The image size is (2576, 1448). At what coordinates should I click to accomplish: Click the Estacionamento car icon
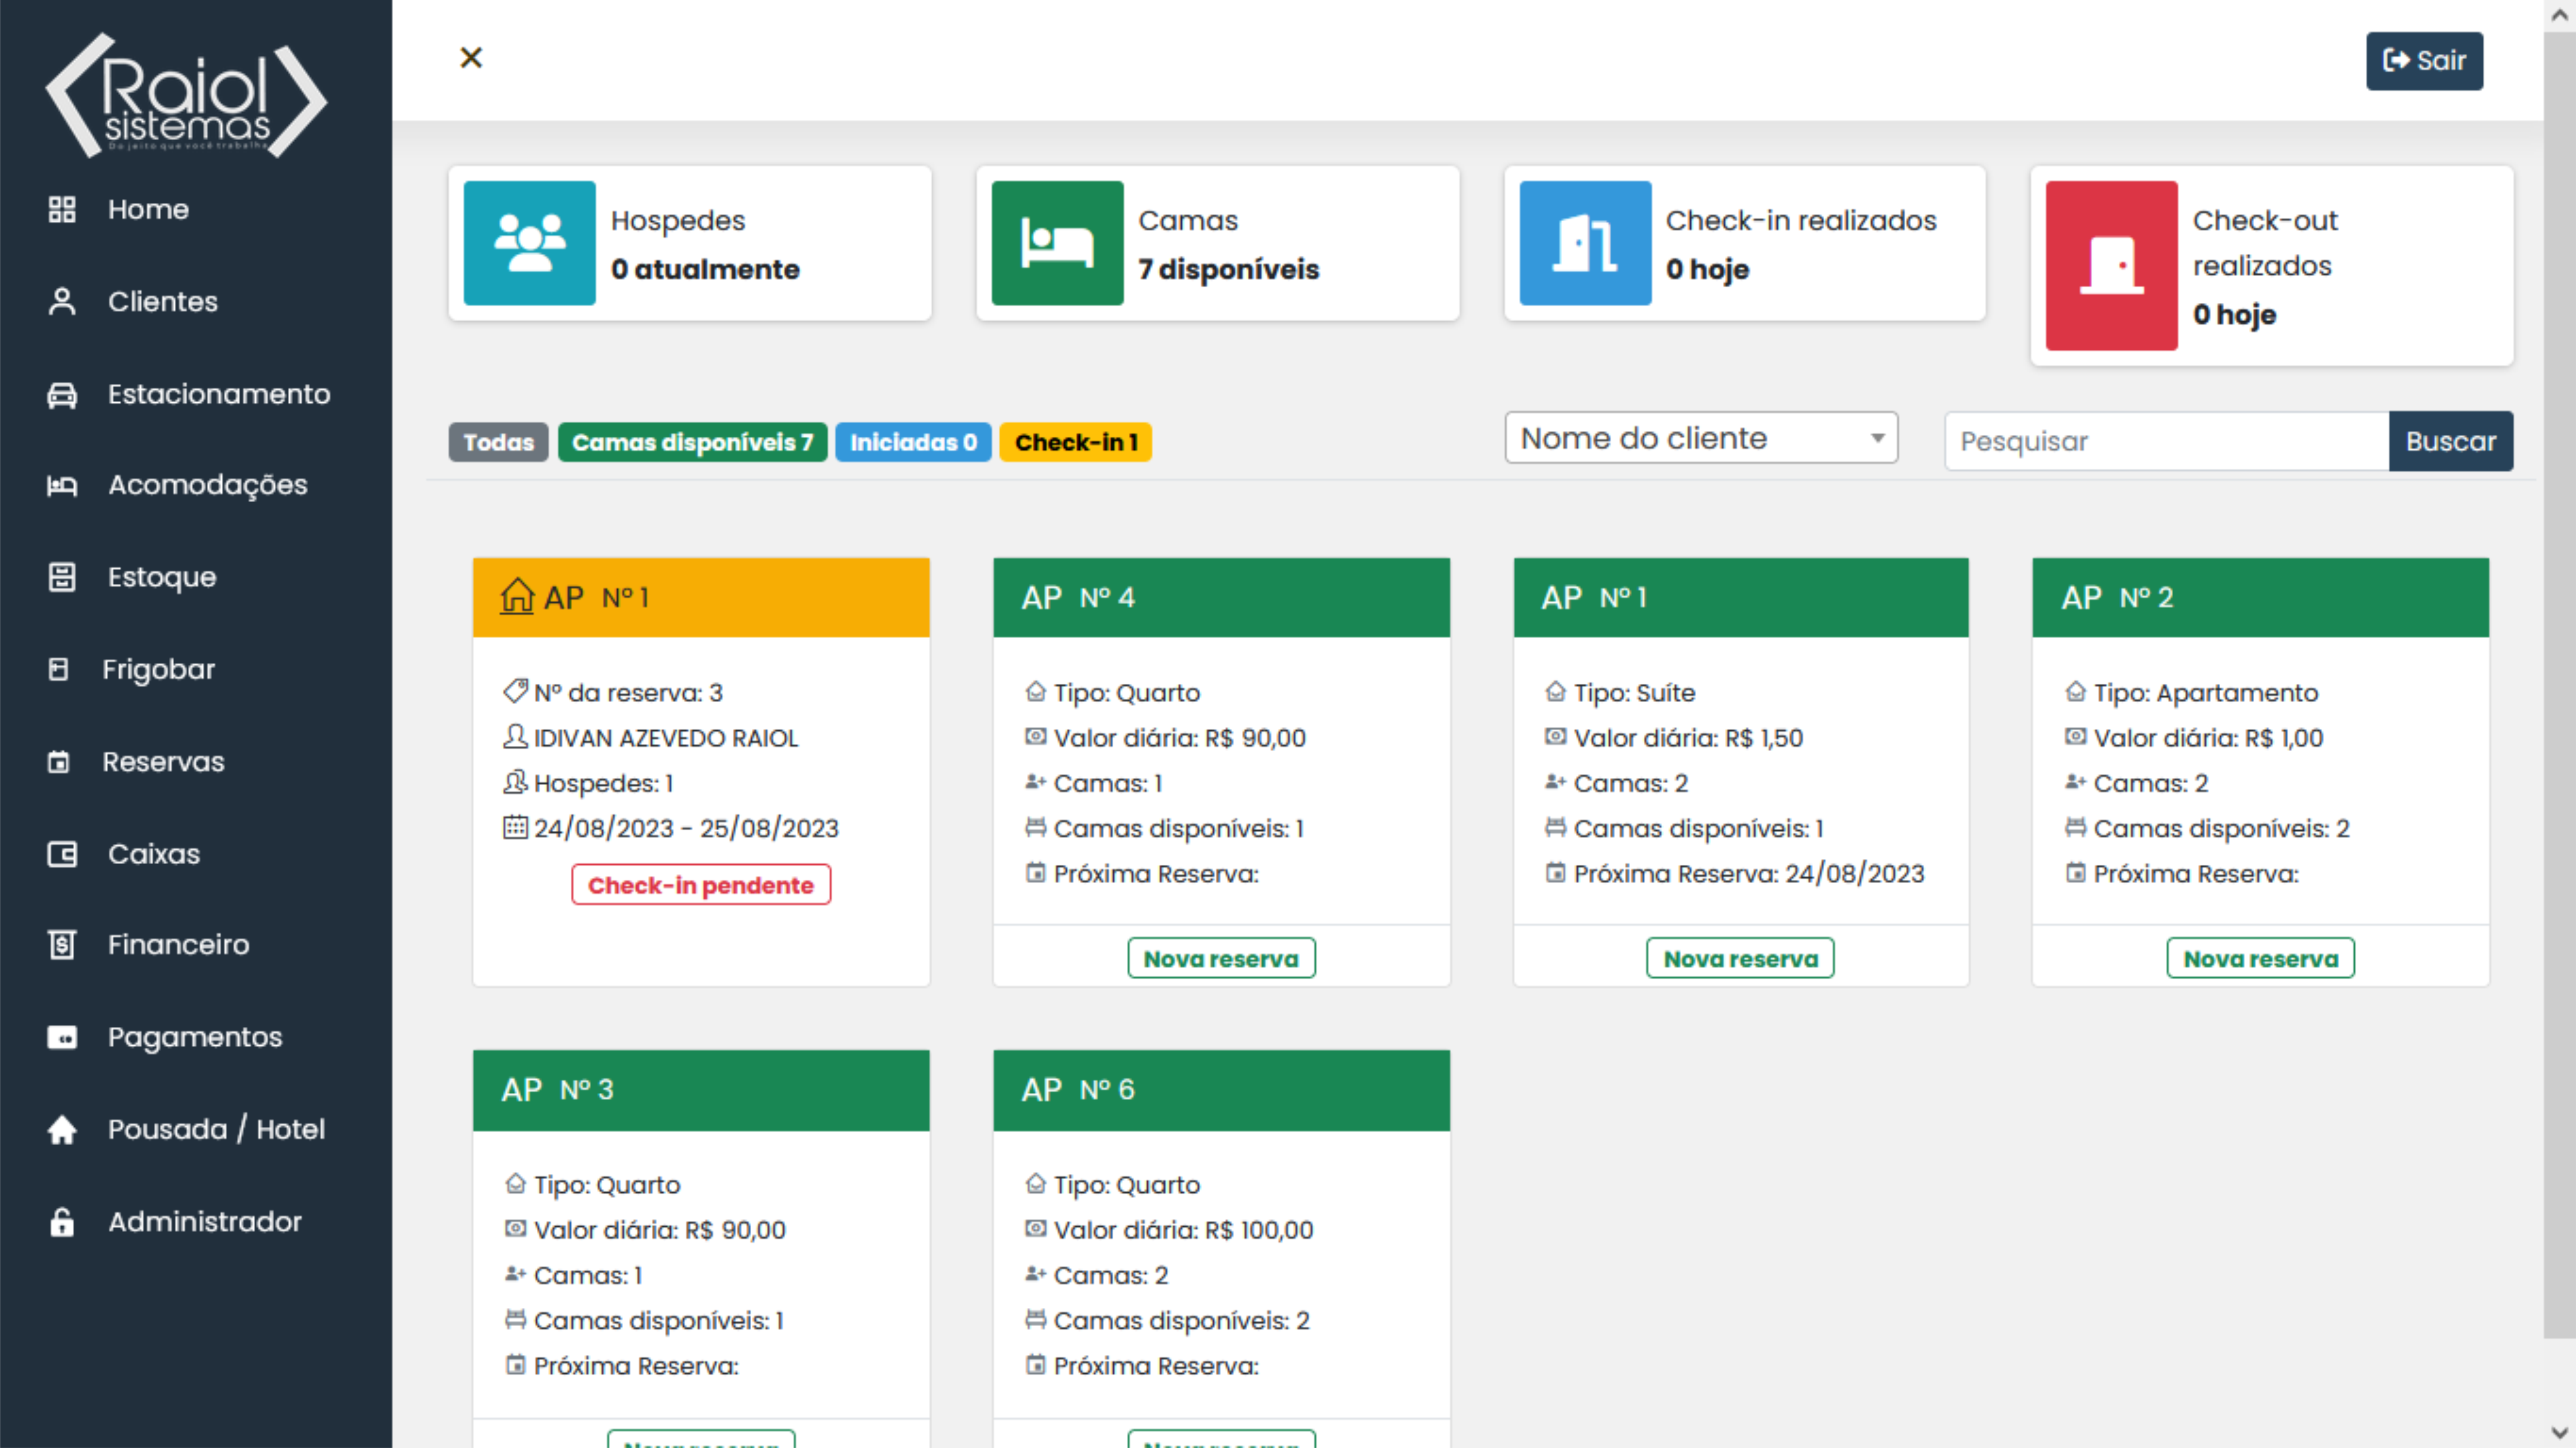62,394
